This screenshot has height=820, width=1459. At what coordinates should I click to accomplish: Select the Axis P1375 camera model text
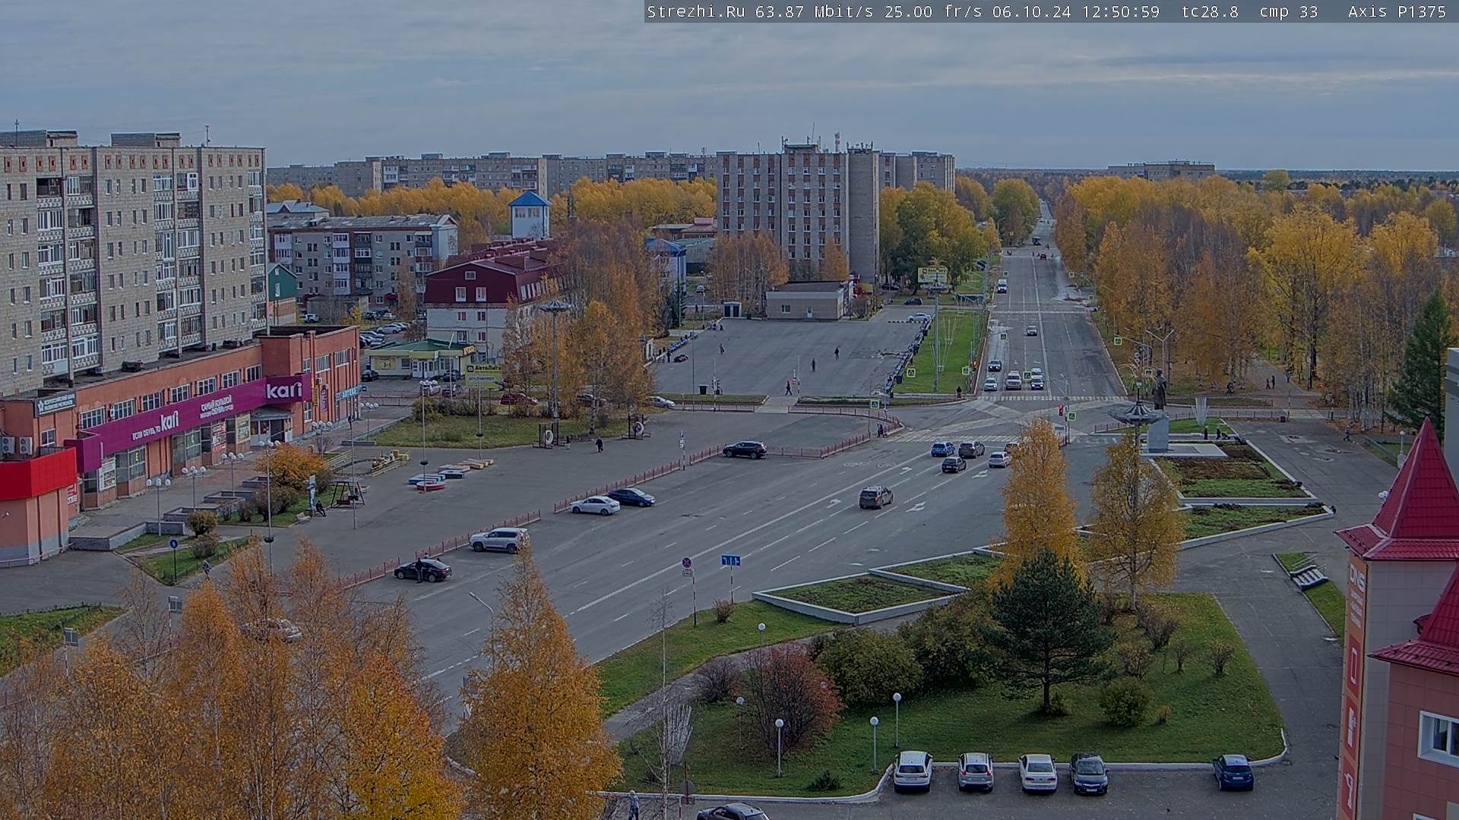point(1397,11)
